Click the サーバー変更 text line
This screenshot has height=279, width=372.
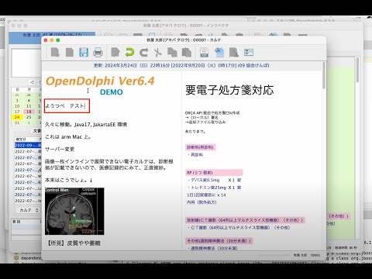click(60, 149)
